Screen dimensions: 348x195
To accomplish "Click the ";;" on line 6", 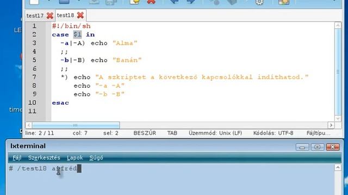I will coord(64,69).
